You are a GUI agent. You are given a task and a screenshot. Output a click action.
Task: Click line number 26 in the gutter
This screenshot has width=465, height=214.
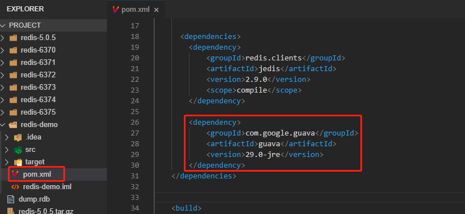[135, 123]
